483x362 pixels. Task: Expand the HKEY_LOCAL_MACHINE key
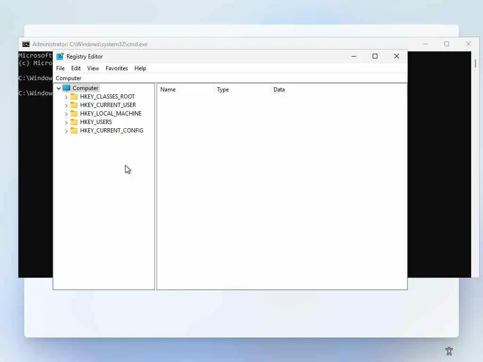[66, 114]
